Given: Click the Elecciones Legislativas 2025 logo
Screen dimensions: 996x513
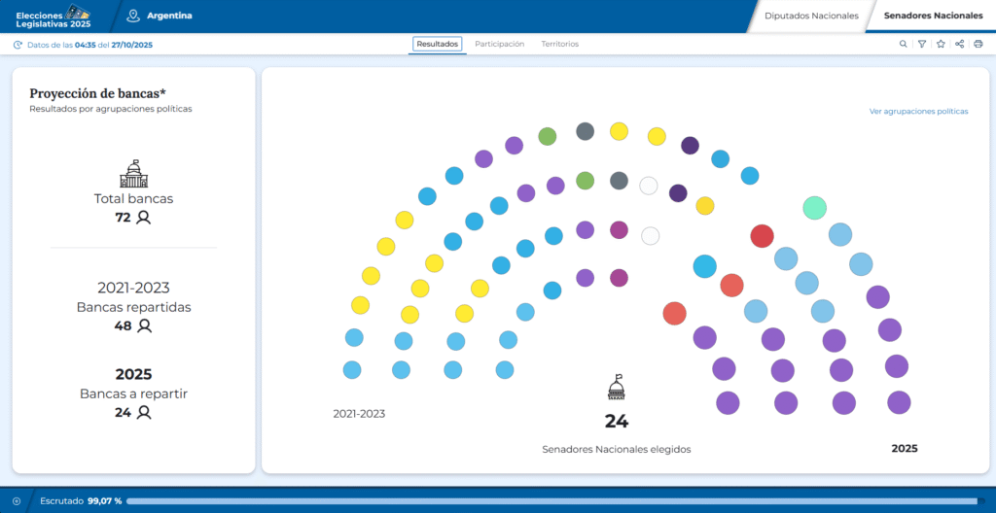Looking at the screenshot, I should tap(54, 17).
